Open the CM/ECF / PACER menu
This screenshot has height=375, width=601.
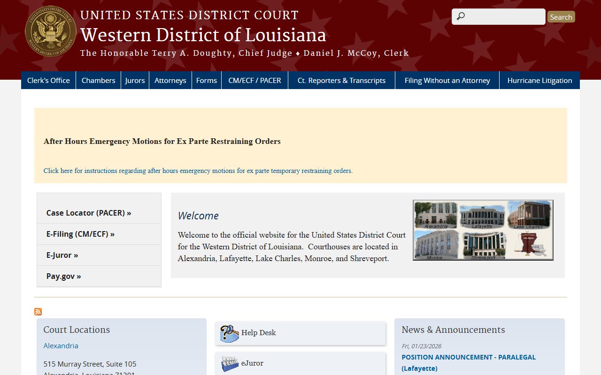(x=254, y=80)
